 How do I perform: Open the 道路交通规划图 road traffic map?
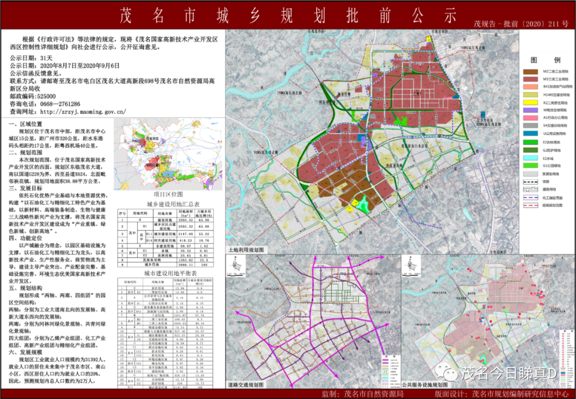tap(313, 322)
